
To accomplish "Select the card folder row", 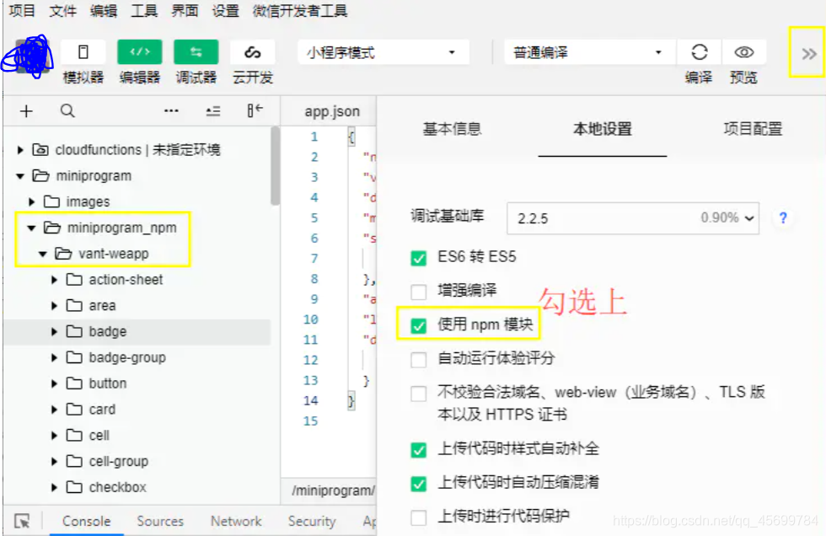I will pos(137,409).
